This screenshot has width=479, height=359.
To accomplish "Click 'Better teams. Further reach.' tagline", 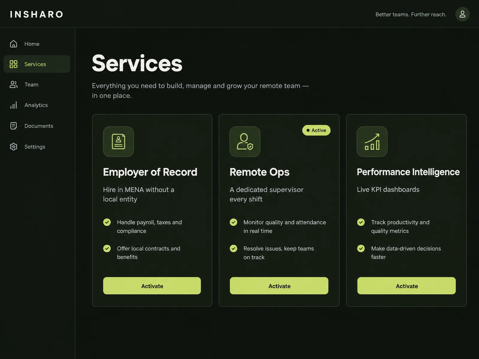I will pyautogui.click(x=411, y=14).
